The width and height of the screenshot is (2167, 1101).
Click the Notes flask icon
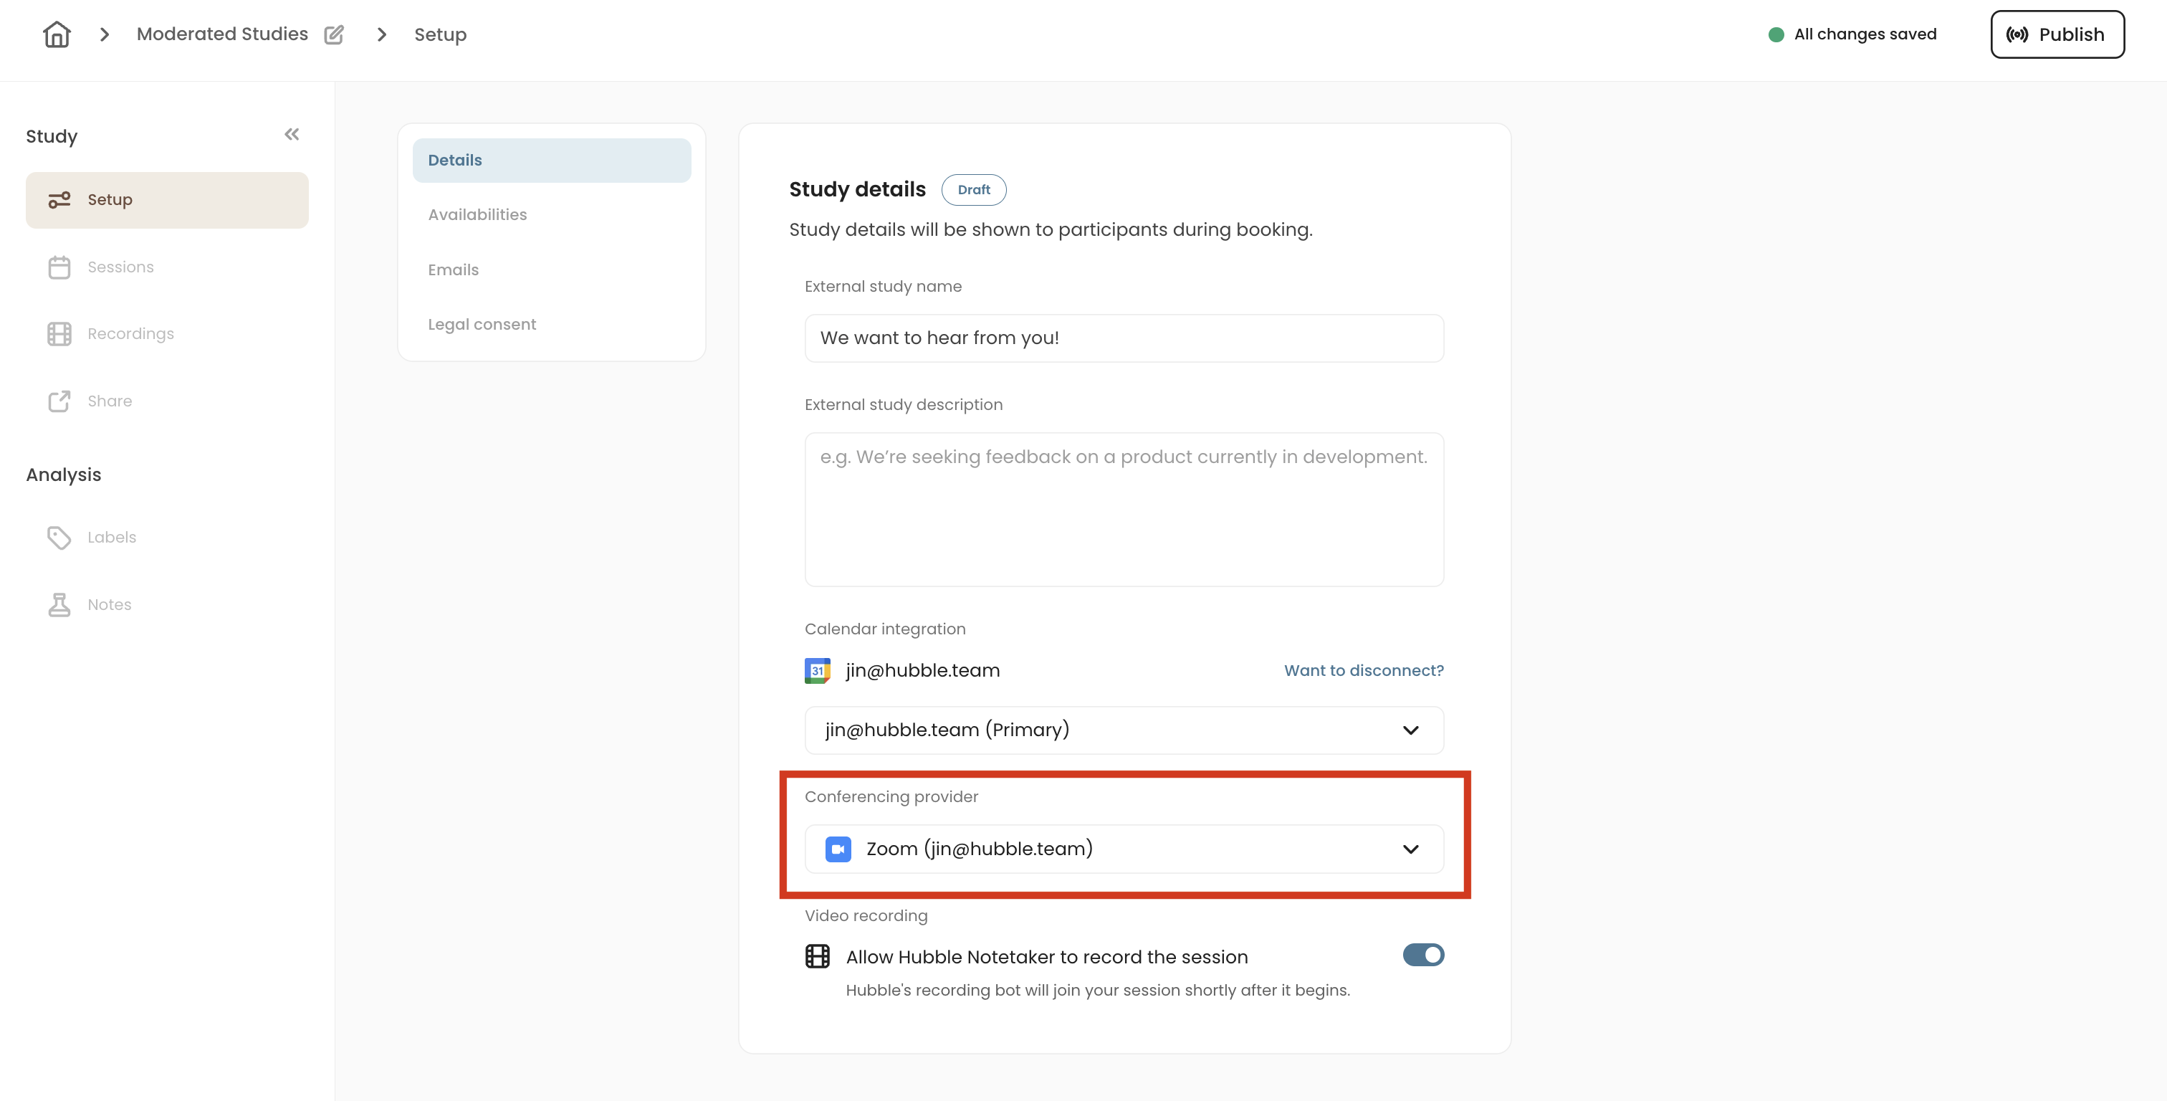pyautogui.click(x=59, y=605)
